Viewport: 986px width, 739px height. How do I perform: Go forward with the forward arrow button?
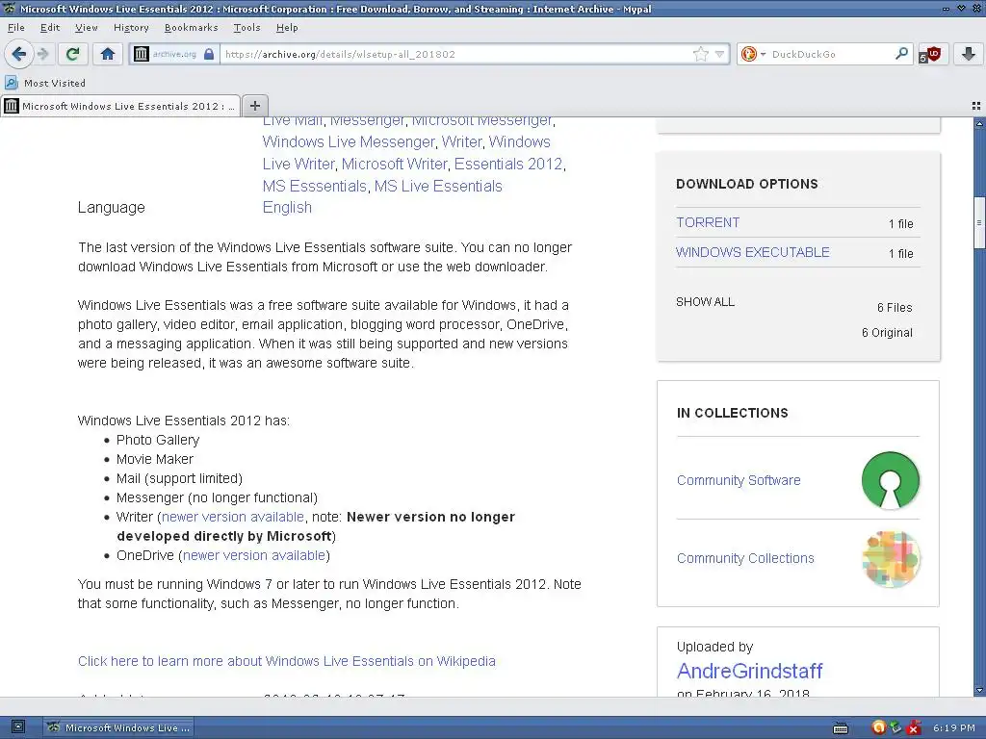coord(42,54)
